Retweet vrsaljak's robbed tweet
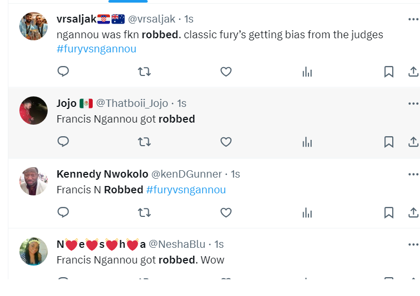 tap(144, 71)
